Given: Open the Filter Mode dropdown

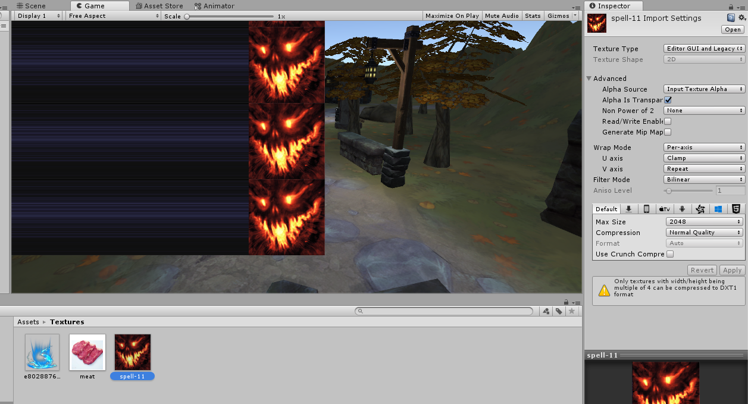Looking at the screenshot, I should click(x=705, y=180).
